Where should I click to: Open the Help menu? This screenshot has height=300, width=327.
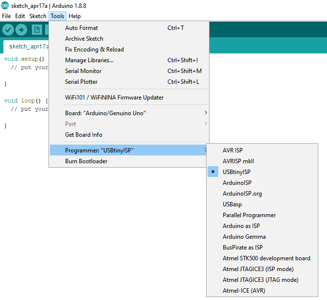[74, 16]
